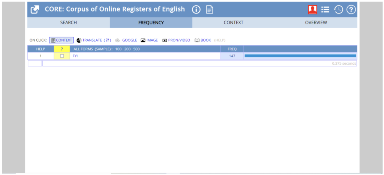Switch to the SEARCH tab
The image size is (384, 175).
click(69, 23)
